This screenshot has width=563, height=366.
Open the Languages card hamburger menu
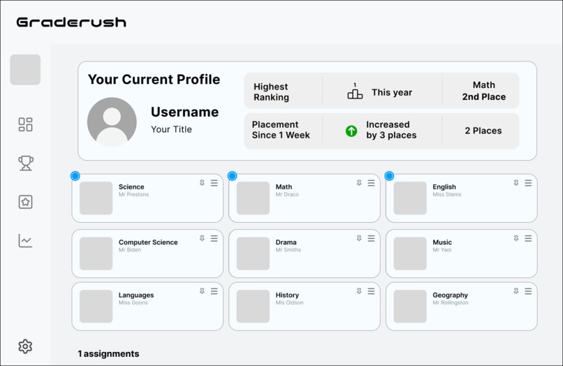[x=214, y=291]
